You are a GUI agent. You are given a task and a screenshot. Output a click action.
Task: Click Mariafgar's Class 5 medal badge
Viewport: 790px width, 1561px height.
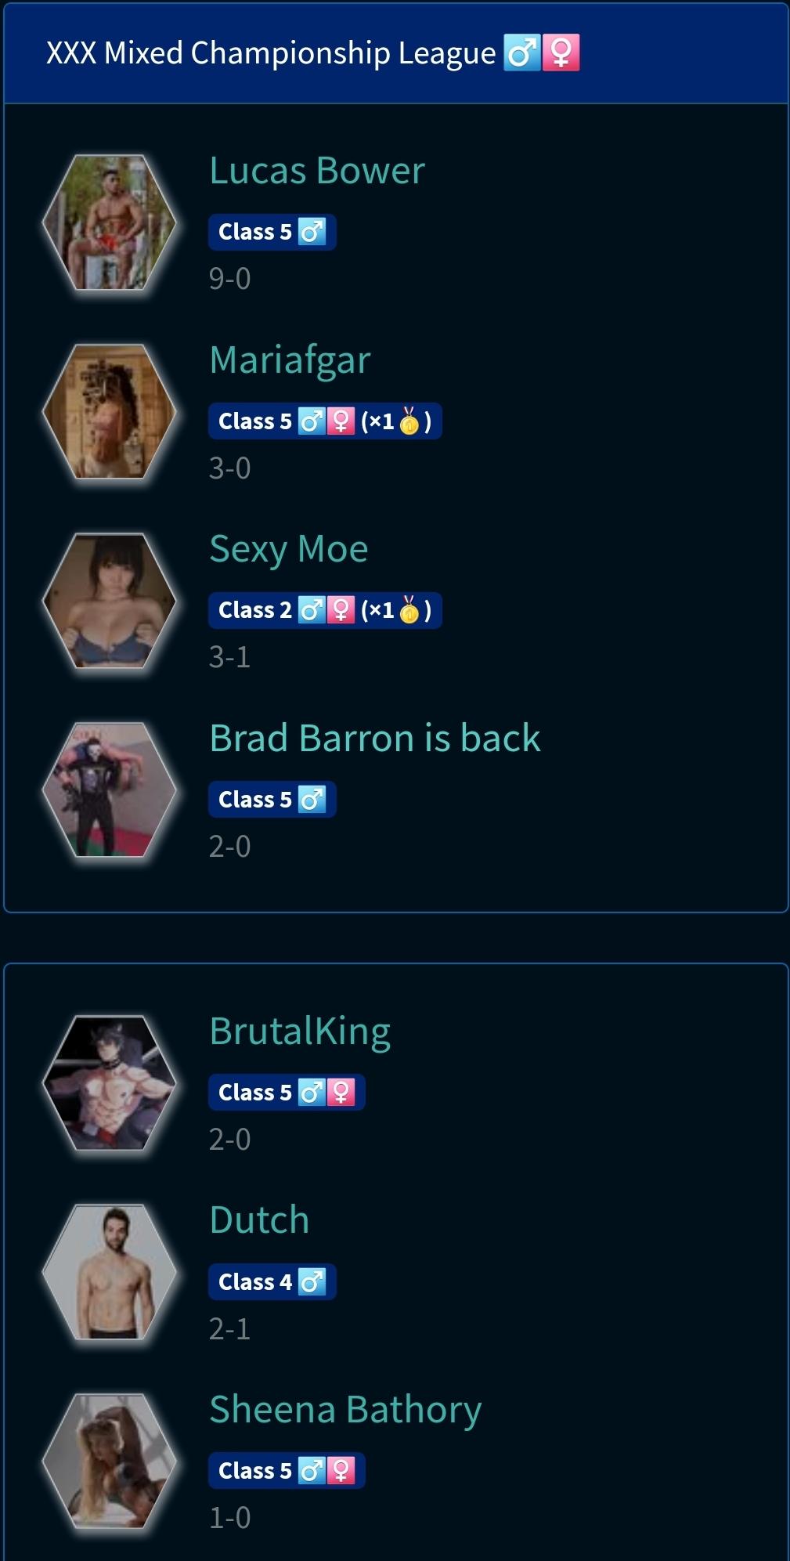tap(325, 421)
